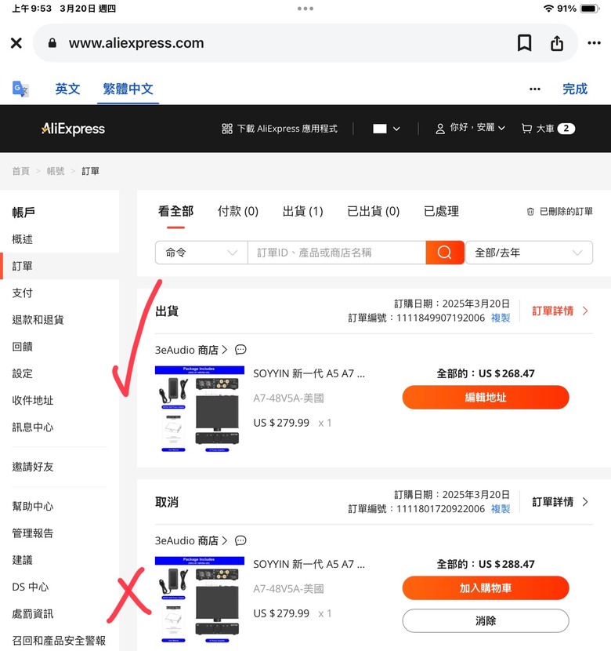Open 訂單詳情 text for cancelled order
Screen dimensions: 611x651
(x=552, y=502)
